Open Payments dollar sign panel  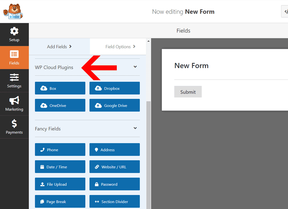[x=14, y=127]
